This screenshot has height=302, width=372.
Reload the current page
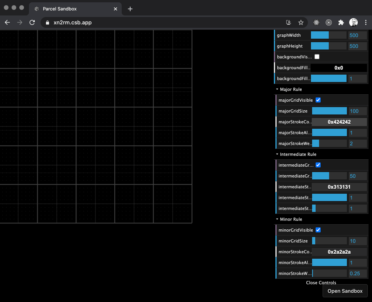[x=32, y=22]
